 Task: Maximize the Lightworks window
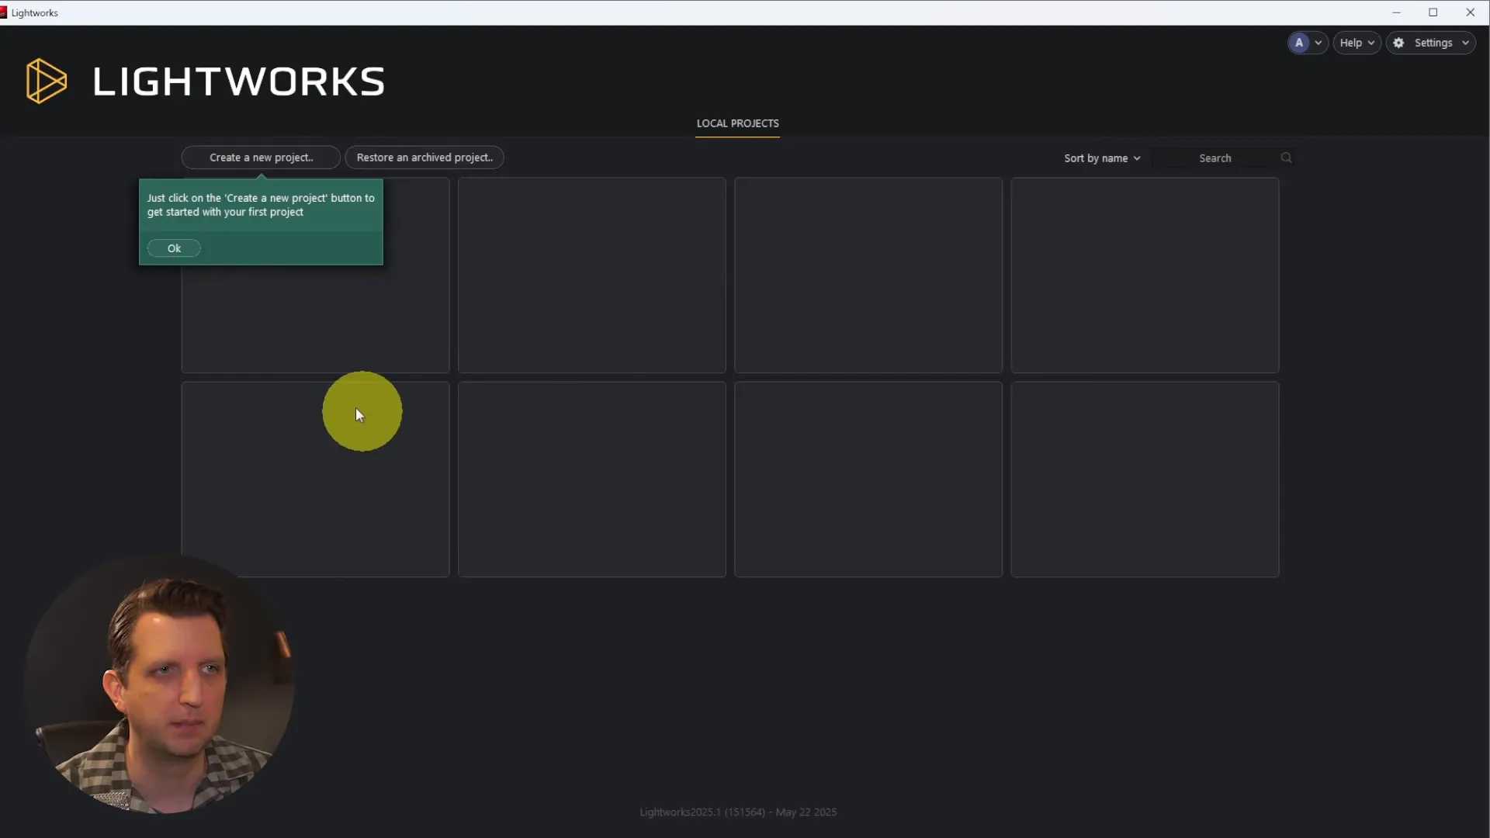point(1433,12)
